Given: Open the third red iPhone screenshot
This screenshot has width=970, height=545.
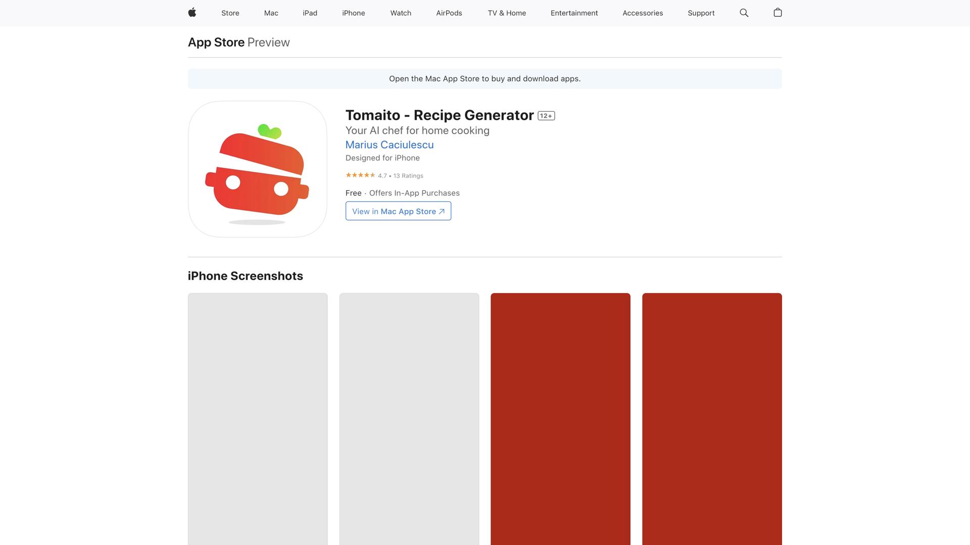Looking at the screenshot, I should (560, 419).
